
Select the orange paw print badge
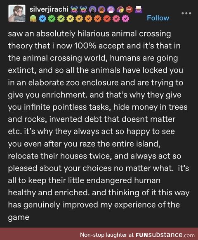[101, 10]
